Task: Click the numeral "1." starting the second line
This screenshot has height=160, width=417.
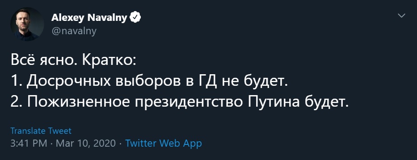Action: click(17, 82)
